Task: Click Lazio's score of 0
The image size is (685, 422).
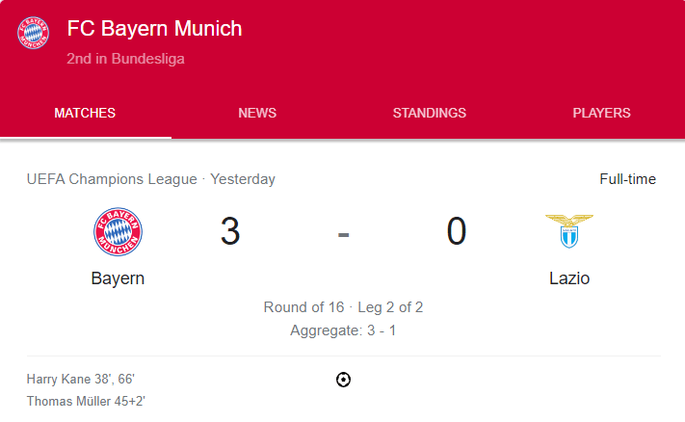Action: pos(456,232)
